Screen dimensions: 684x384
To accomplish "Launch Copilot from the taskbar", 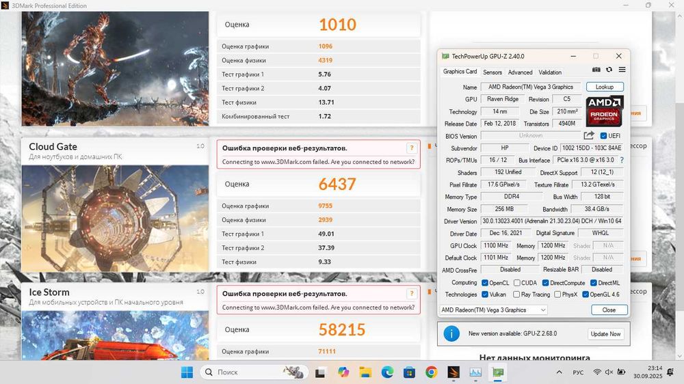I will (343, 372).
